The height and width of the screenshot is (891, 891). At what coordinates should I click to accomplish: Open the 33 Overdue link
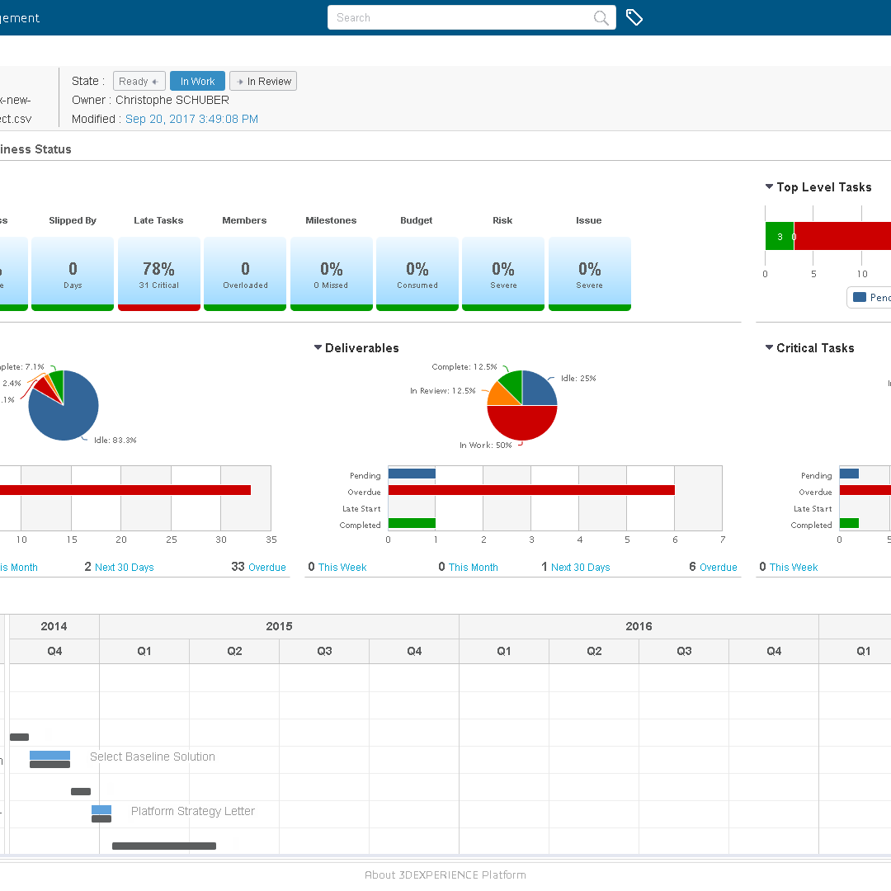(266, 568)
